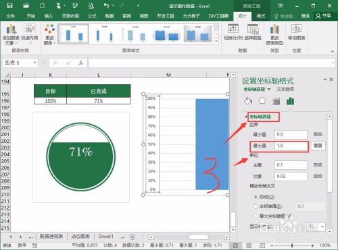Click the 告诉我 lightbulb search box
Screen dimensions: 338x250
tap(285, 16)
